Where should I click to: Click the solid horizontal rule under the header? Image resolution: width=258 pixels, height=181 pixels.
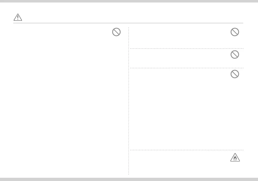point(128,23)
